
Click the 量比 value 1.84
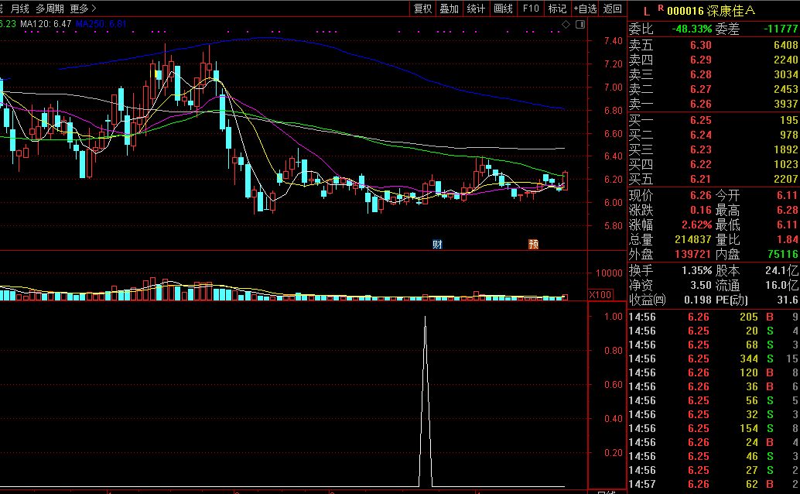click(x=788, y=239)
